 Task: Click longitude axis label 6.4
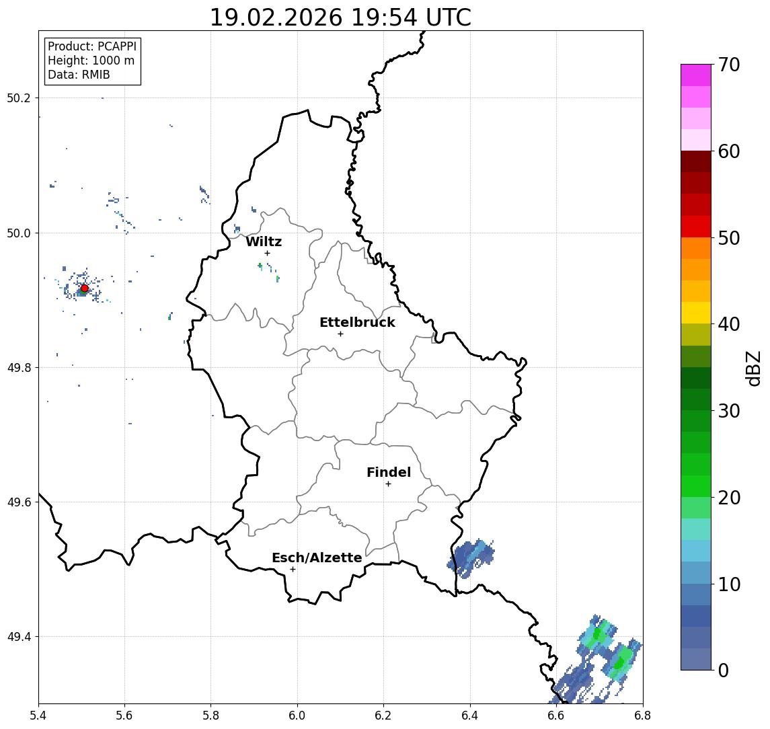[470, 716]
